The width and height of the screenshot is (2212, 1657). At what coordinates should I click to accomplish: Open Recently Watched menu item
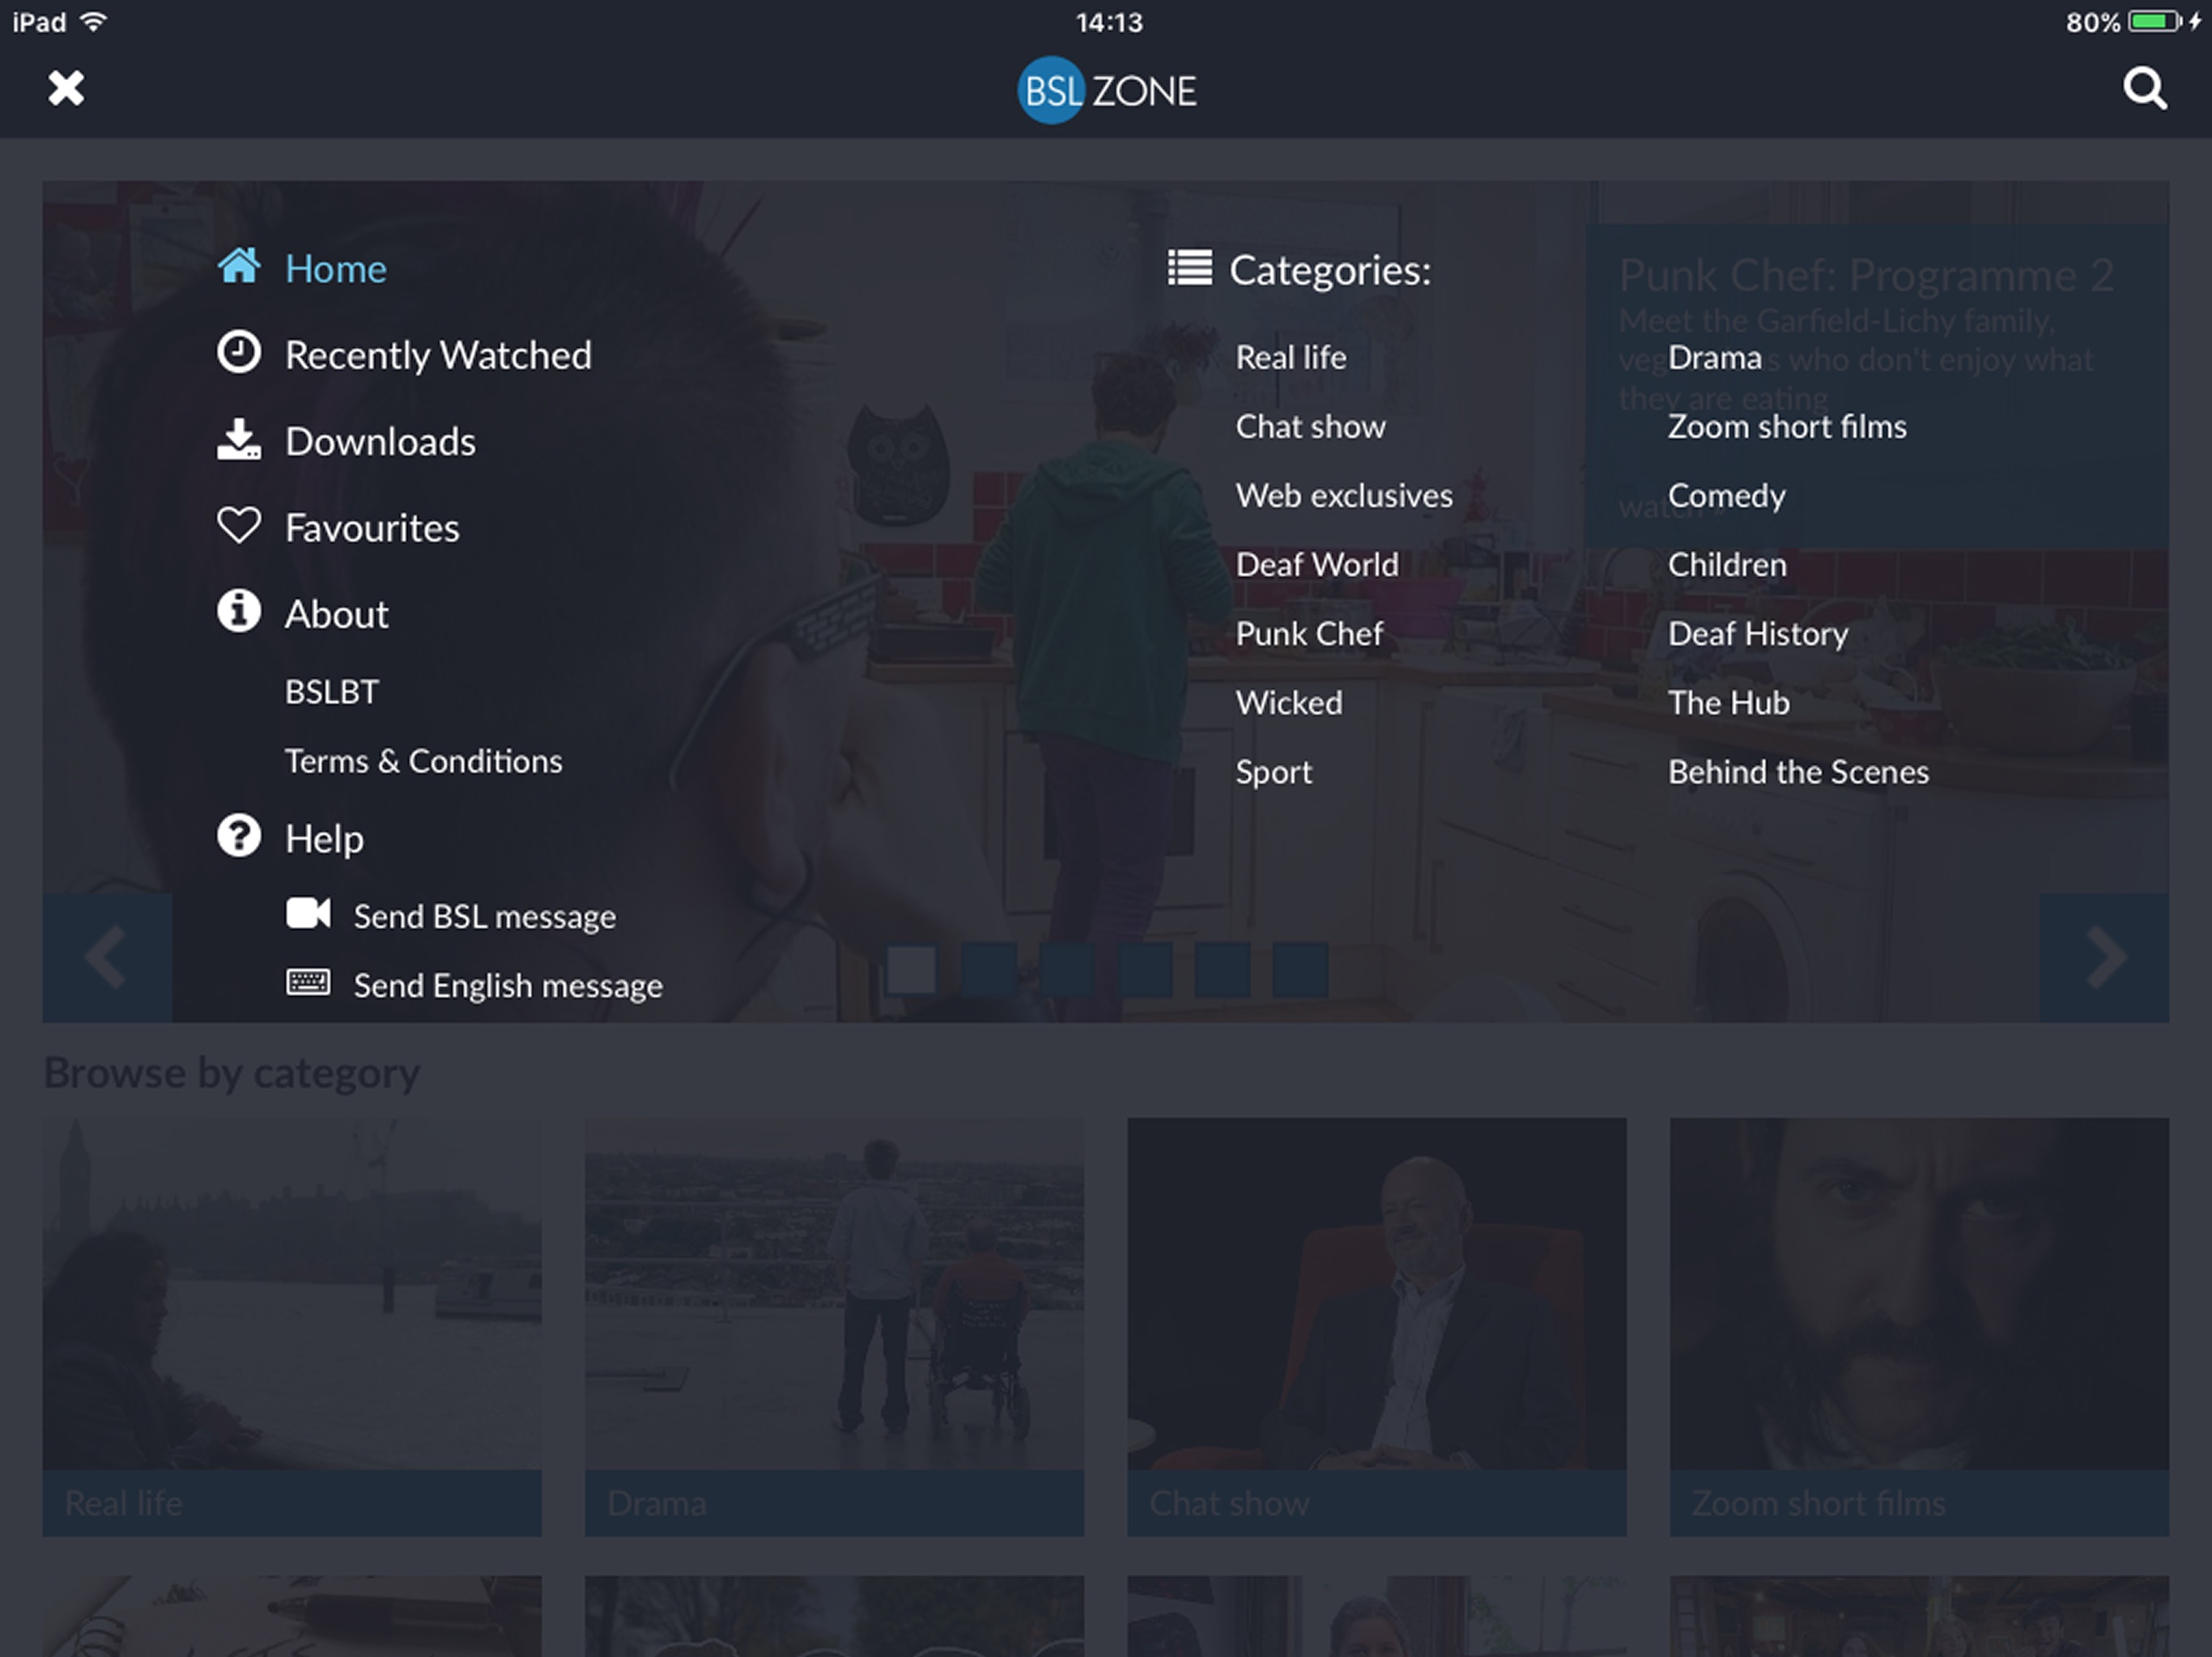[438, 355]
